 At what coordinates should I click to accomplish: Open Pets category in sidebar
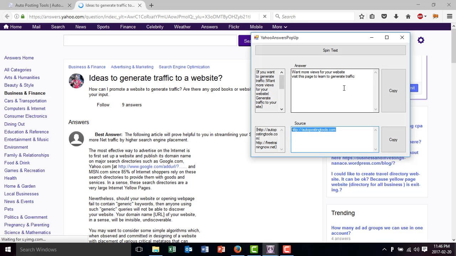9,209
